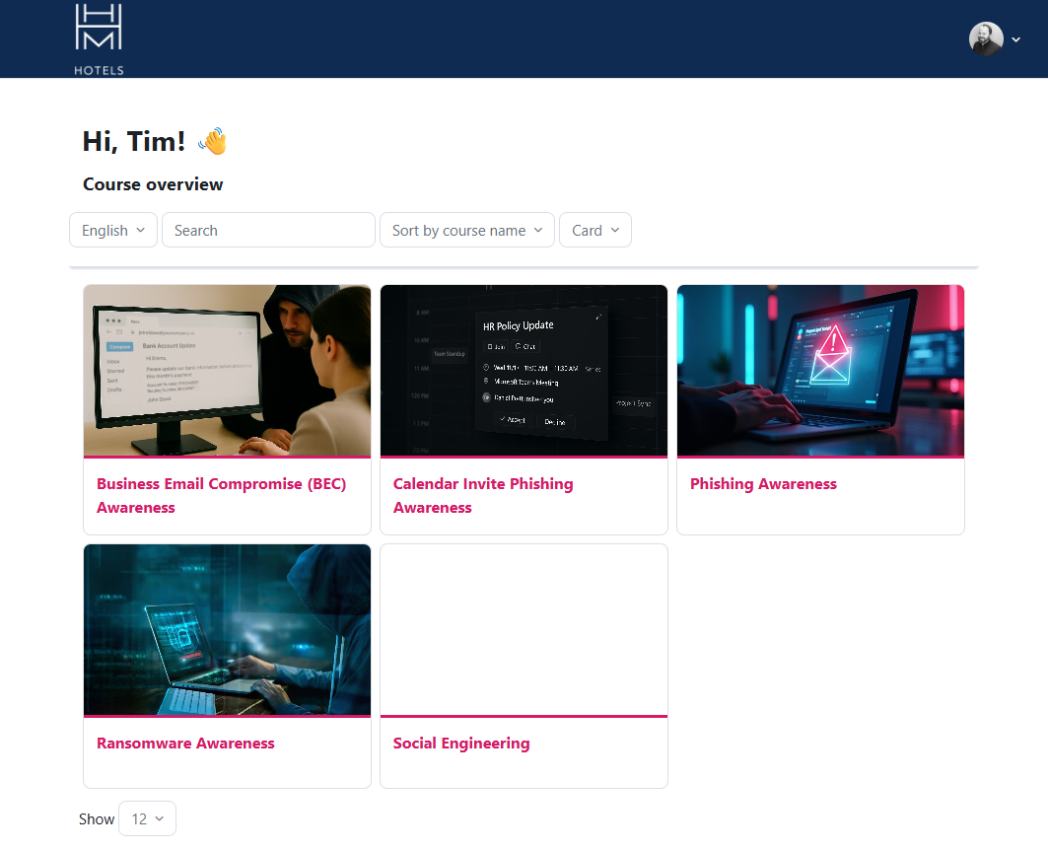Select the Phishing Awareness laptop envelope image
The height and width of the screenshot is (851, 1048).
coord(820,371)
